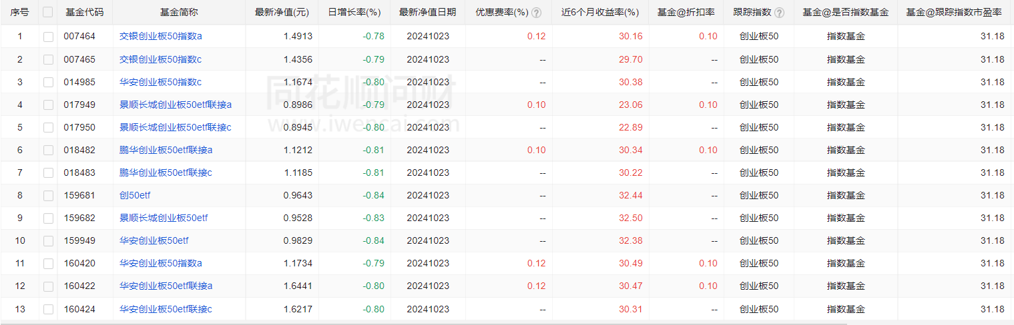Click help icon next to 优惠费率(%)

[537, 13]
